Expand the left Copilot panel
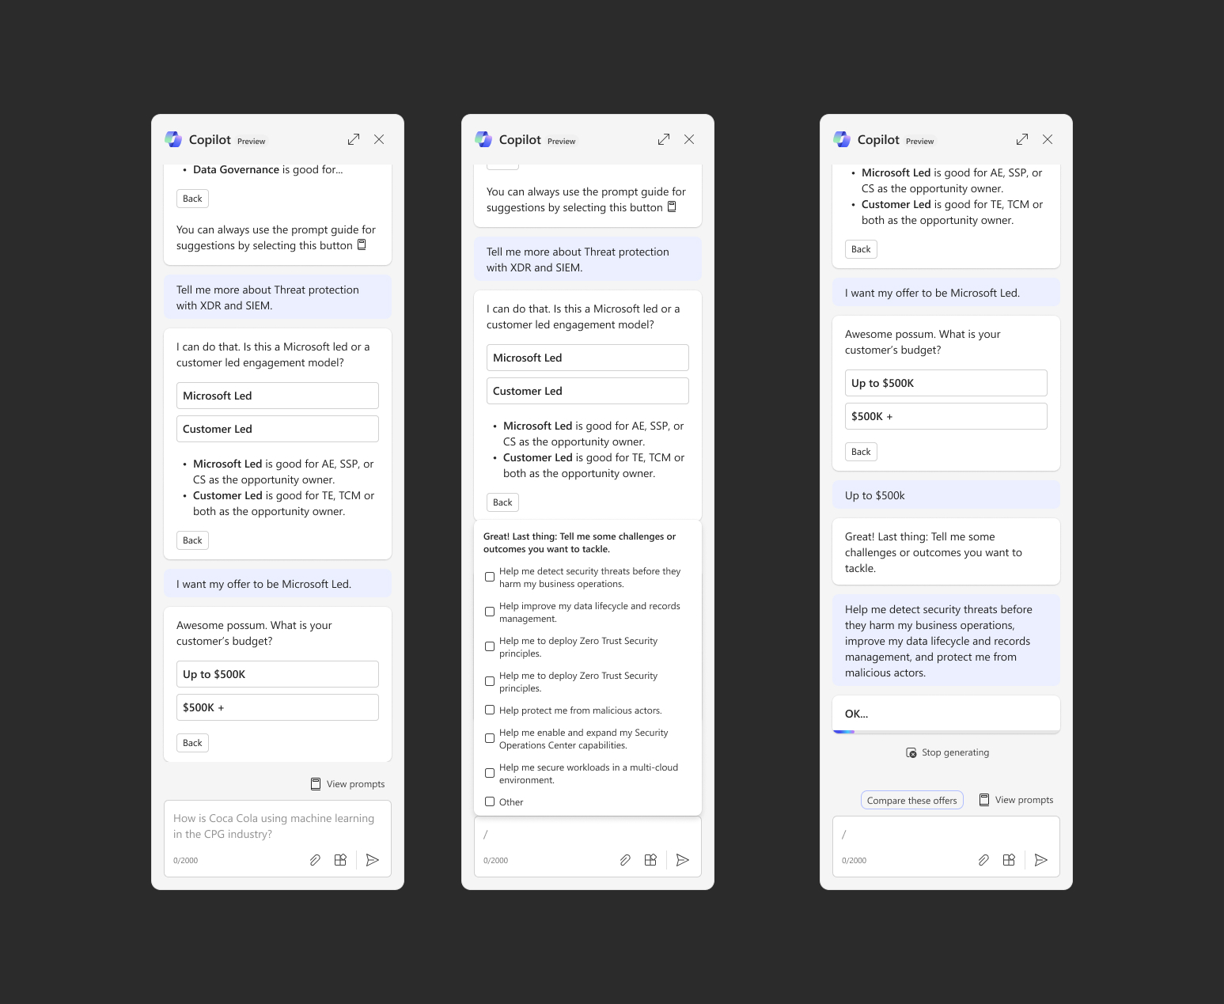 354,139
